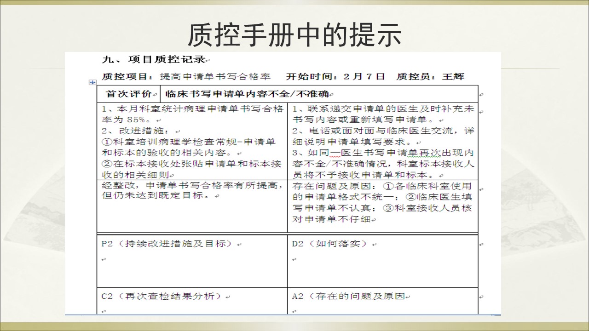589x331 pixels.
Task: Select the cell A2（存在的问题及原因
Action: pos(383,301)
